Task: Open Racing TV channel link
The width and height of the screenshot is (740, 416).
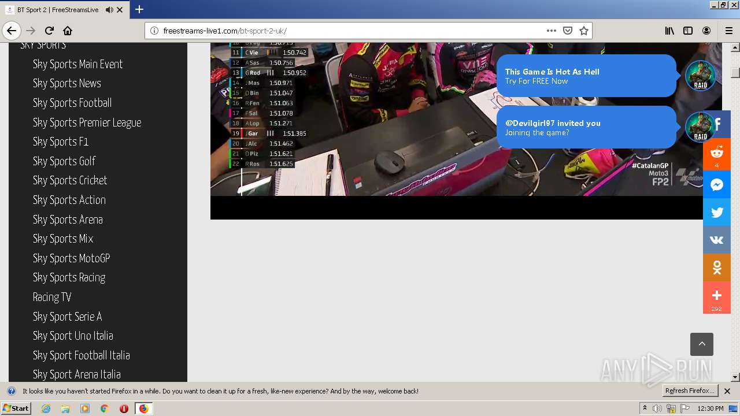Action: point(52,297)
